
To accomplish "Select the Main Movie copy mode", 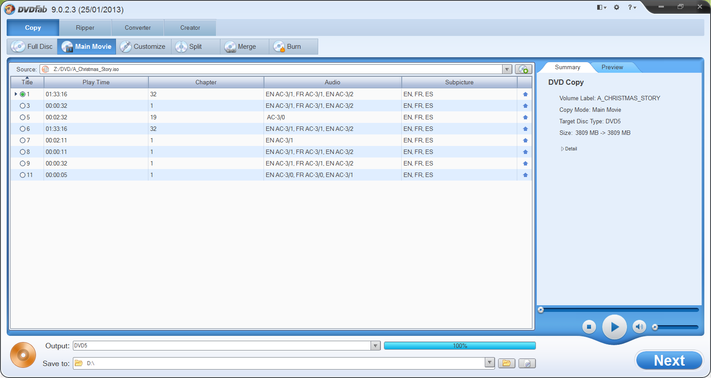I will coord(87,47).
